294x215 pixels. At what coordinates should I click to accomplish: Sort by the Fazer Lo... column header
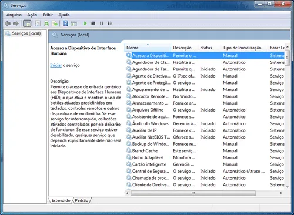277,48
